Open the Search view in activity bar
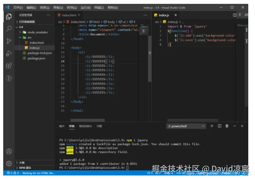255x179 pixels. pos(9,29)
